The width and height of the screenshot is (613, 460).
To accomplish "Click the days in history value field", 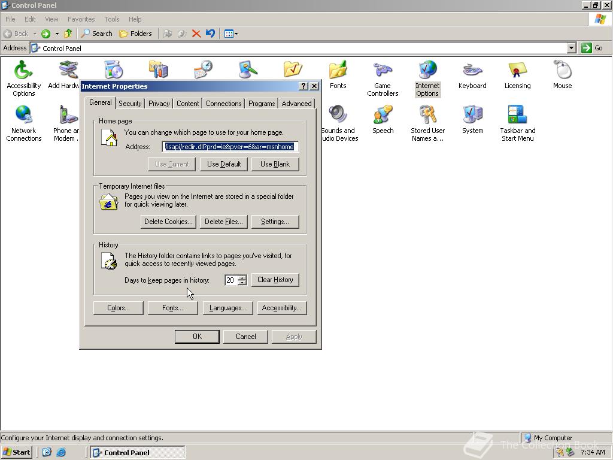I will click(231, 280).
